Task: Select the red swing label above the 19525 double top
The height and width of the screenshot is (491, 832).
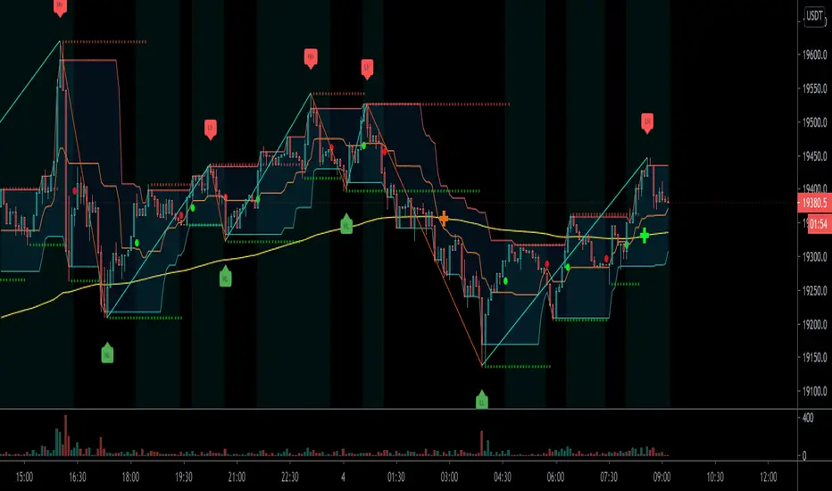Action: (x=367, y=69)
